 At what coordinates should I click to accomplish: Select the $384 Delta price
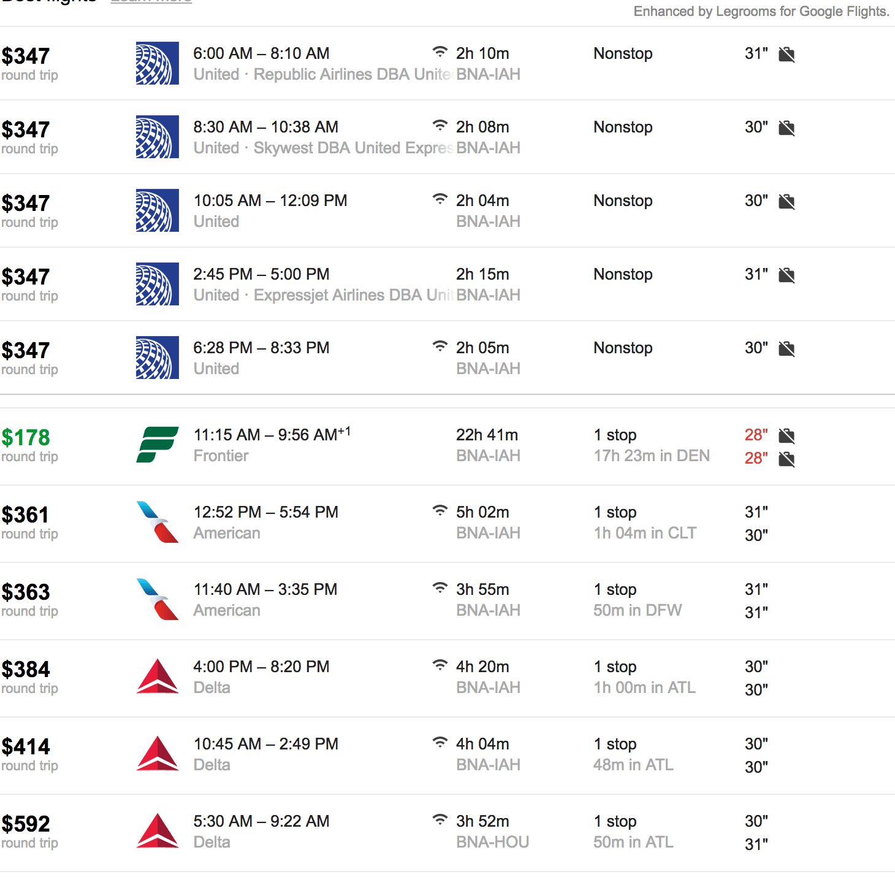(x=26, y=669)
